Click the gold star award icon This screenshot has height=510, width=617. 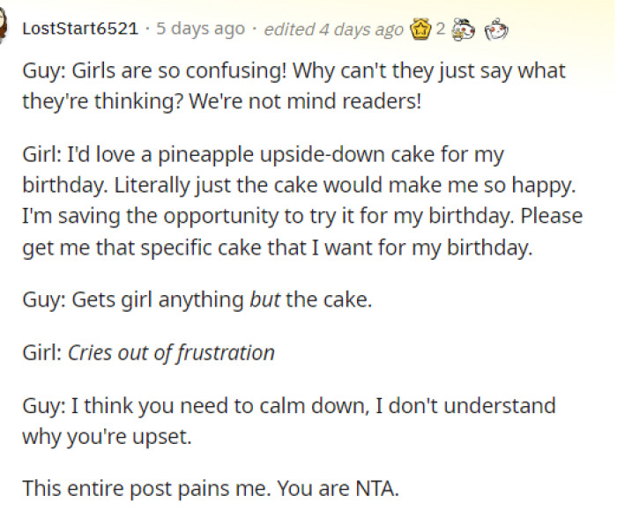tap(420, 29)
